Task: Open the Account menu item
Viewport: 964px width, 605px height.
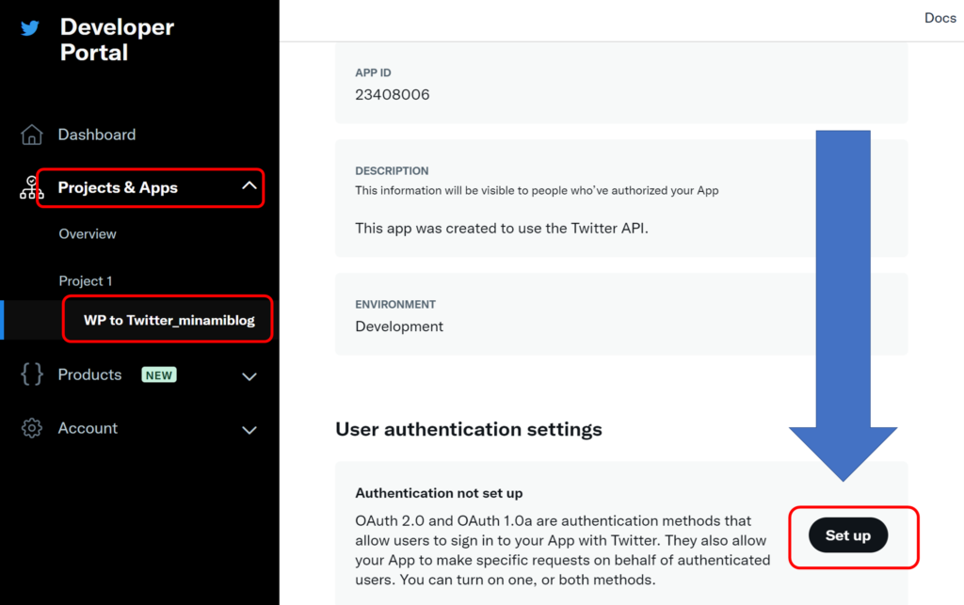Action: pos(88,428)
